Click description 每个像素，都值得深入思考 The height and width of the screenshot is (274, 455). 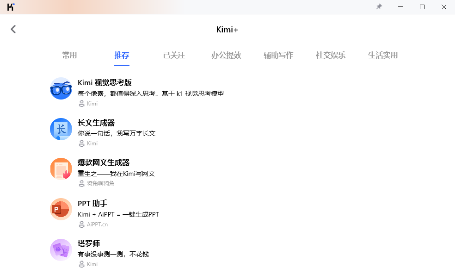[x=151, y=93]
